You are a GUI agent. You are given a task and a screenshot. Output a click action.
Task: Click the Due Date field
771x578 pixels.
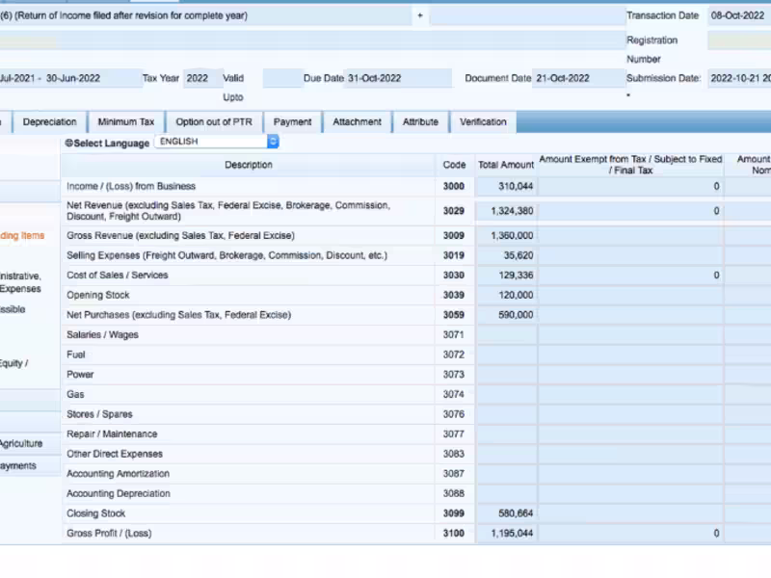click(397, 78)
